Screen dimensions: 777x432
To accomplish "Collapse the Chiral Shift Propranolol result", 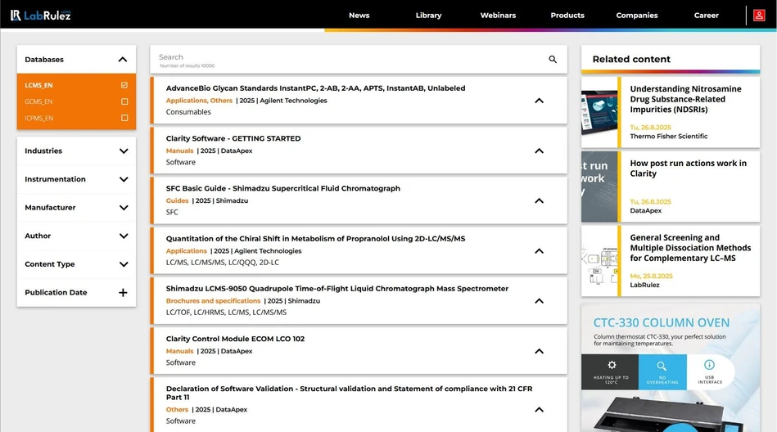I will tap(539, 251).
